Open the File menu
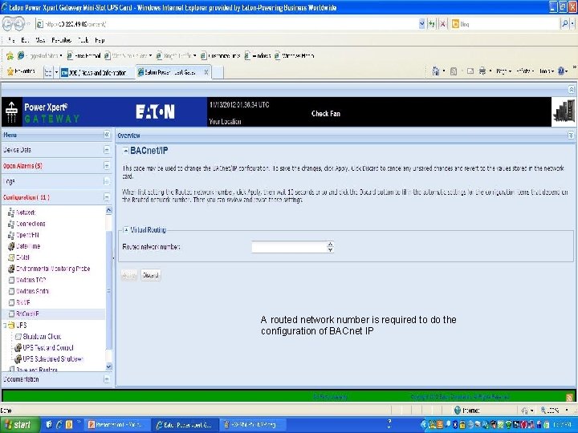Viewport: 578px width, 433px height. (11, 40)
